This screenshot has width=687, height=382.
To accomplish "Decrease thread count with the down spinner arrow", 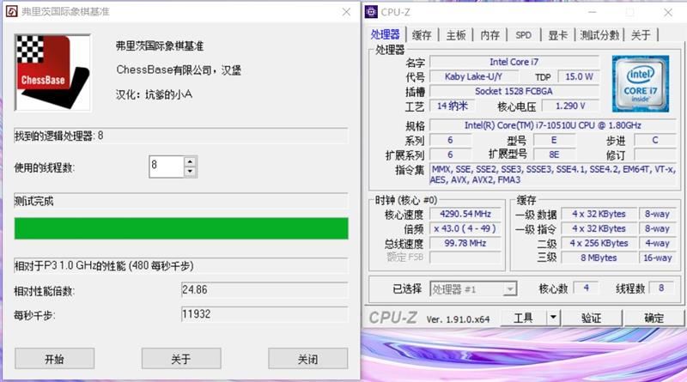I will pos(190,172).
